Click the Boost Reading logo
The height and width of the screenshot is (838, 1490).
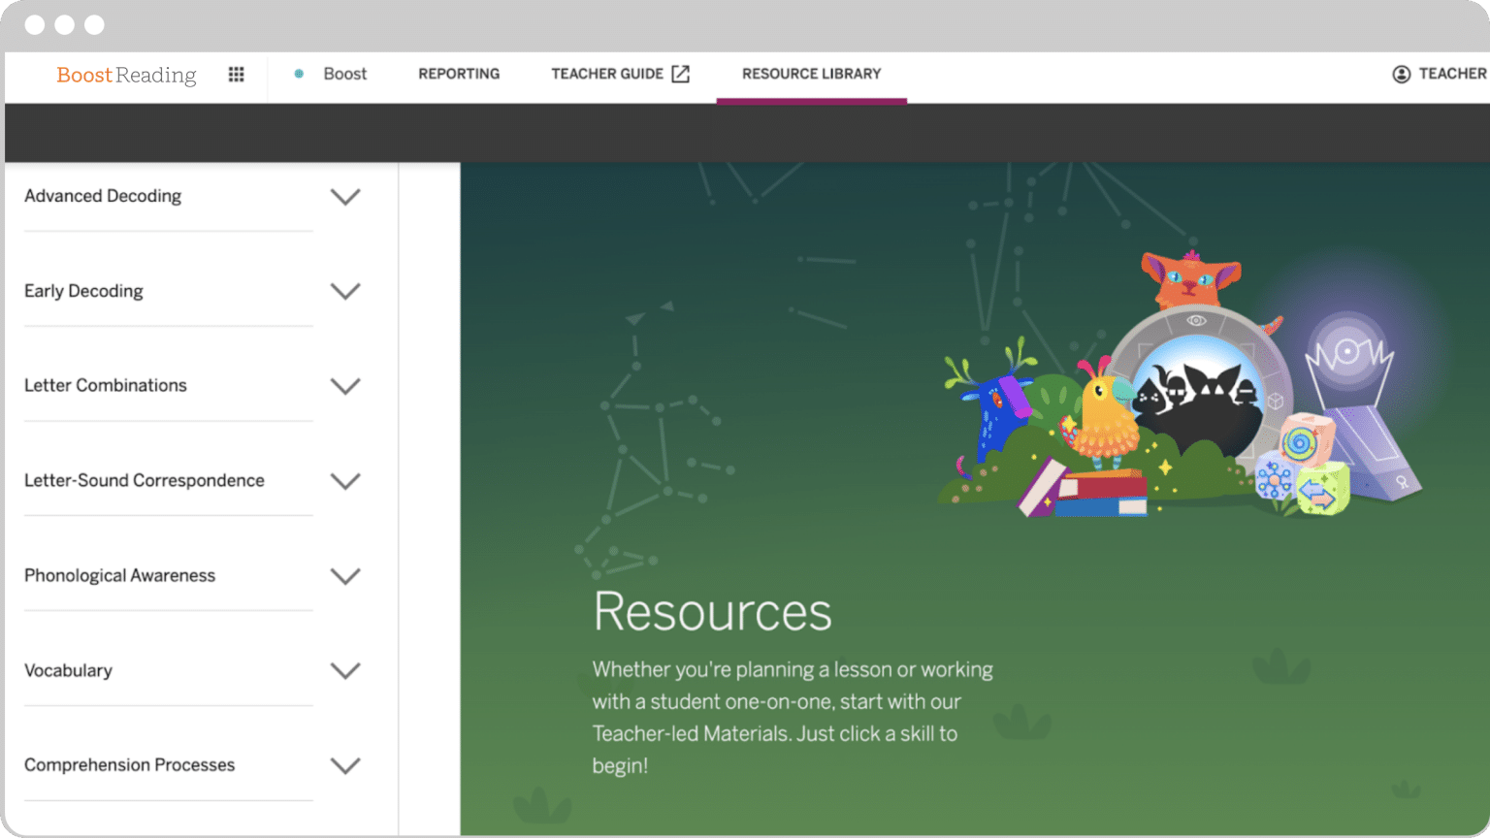tap(125, 75)
